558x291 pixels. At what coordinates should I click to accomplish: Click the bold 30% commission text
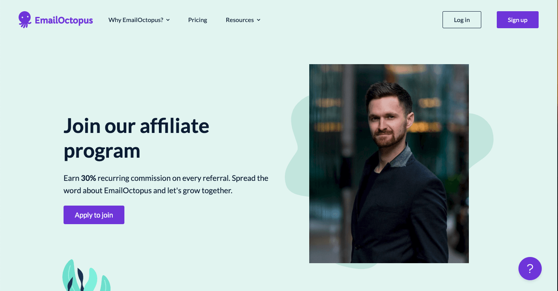coord(88,178)
